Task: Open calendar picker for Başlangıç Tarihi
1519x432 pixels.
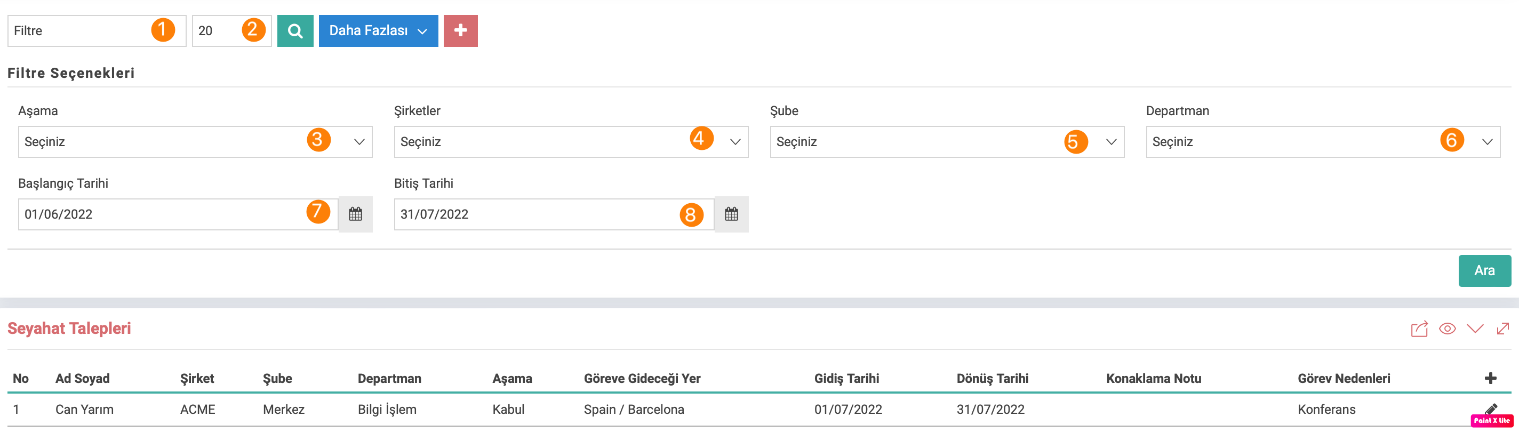Action: [x=355, y=214]
